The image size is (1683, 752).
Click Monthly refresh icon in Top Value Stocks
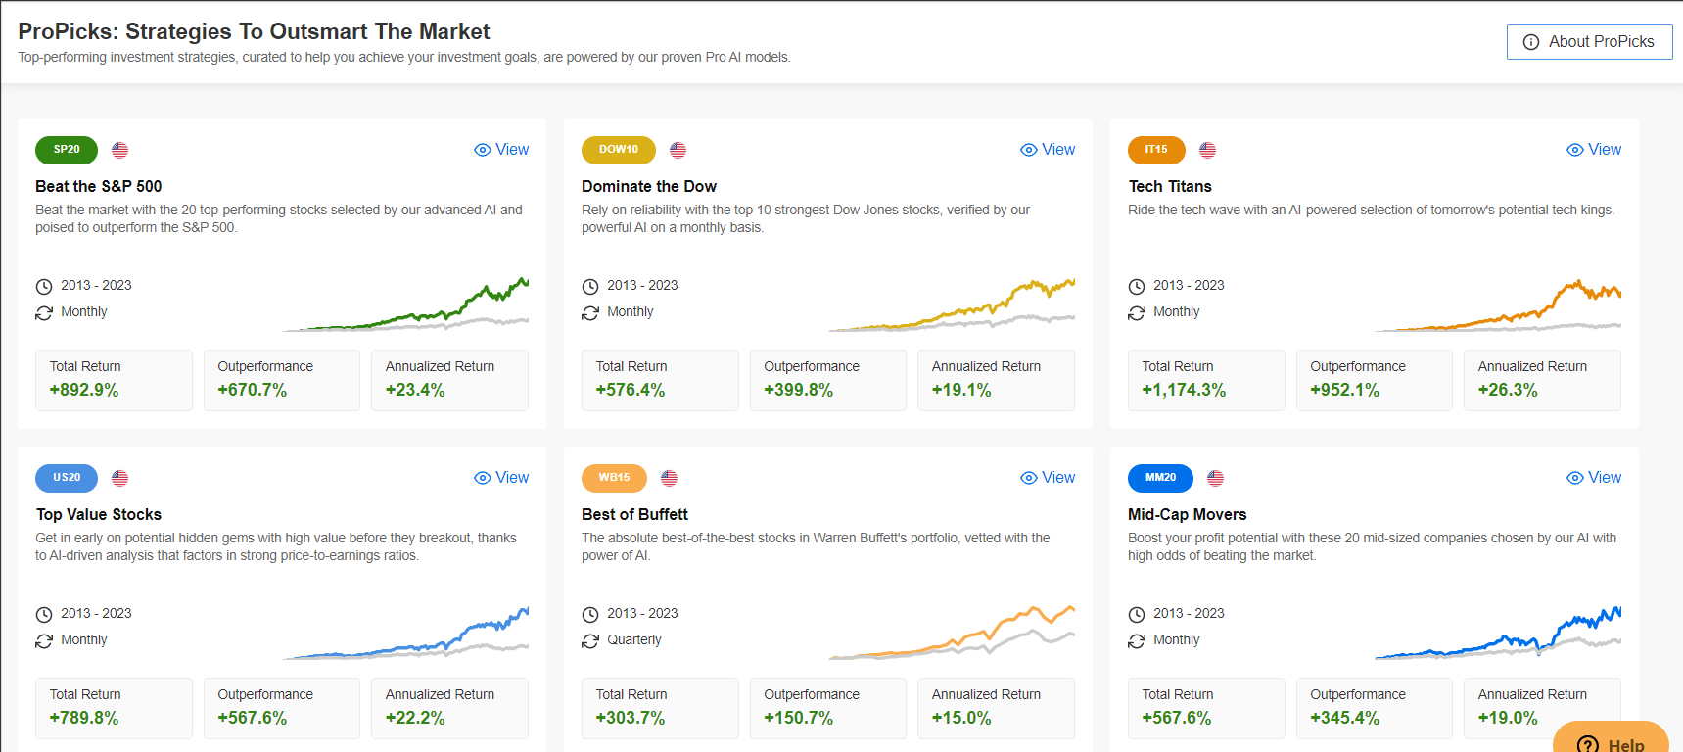pos(44,641)
